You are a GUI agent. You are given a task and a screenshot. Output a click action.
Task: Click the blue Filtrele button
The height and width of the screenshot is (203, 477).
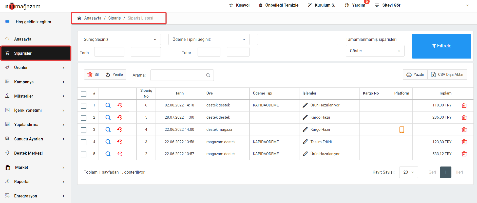point(442,46)
